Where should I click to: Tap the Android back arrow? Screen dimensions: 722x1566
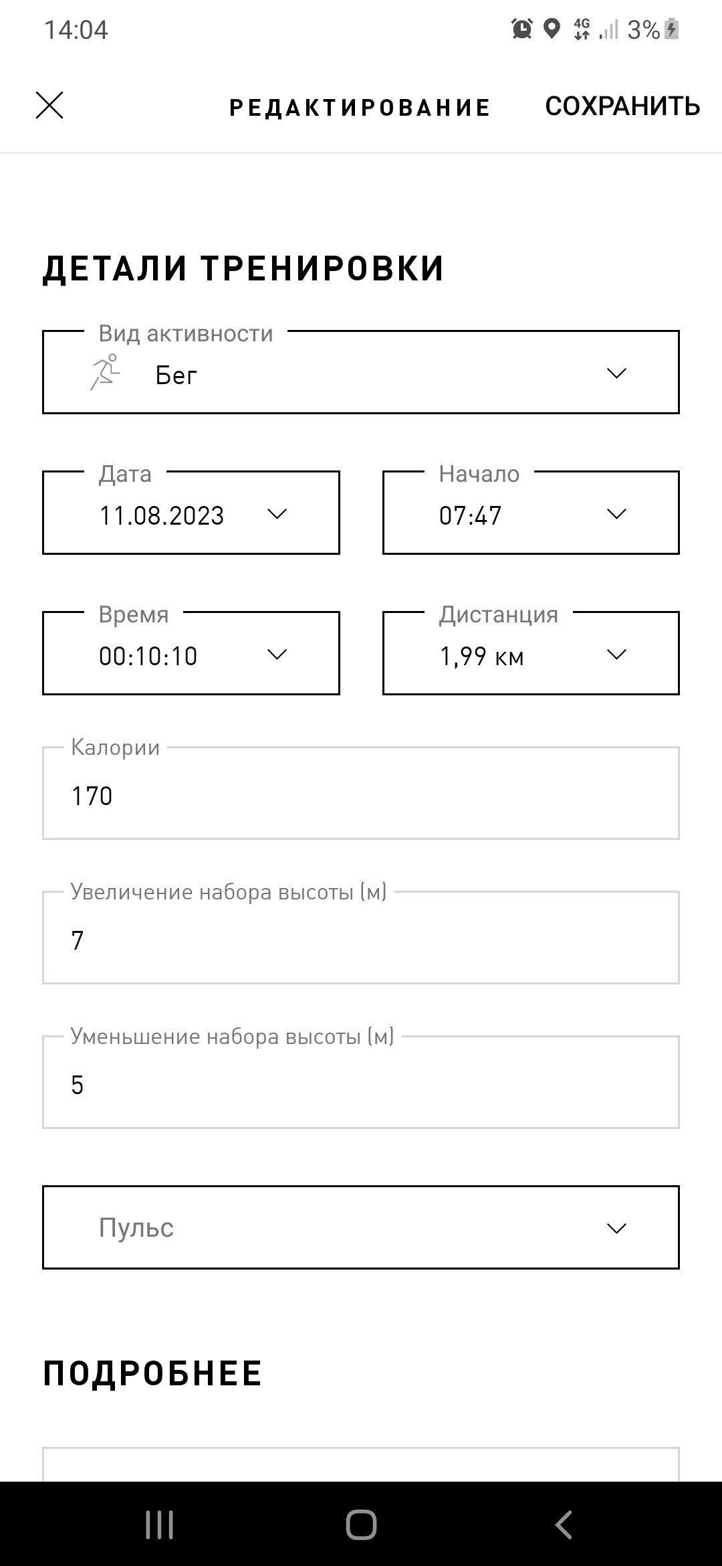(564, 1525)
